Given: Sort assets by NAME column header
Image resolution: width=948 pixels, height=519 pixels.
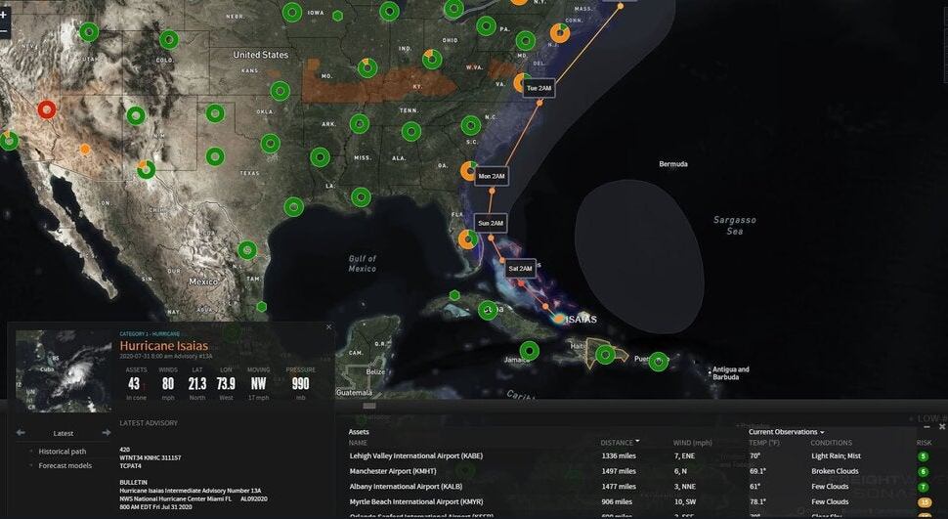Looking at the screenshot, I should (x=358, y=443).
